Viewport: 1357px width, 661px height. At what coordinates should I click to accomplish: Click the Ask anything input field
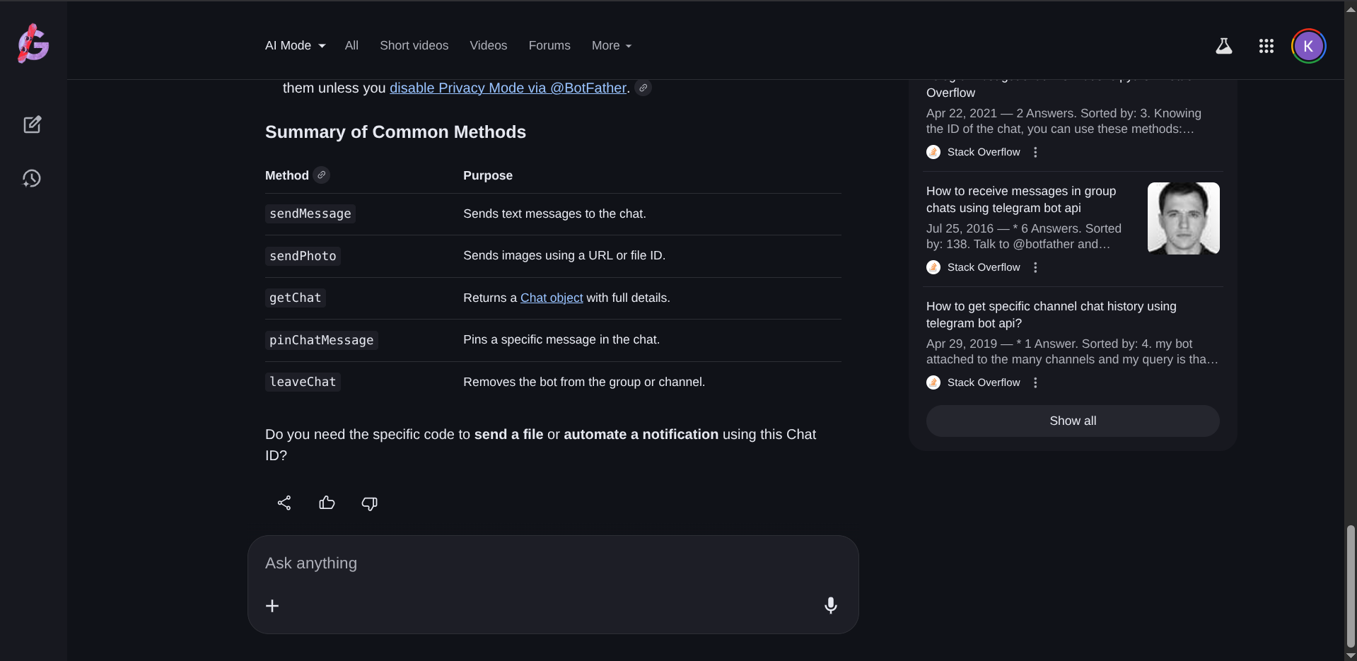pos(553,563)
